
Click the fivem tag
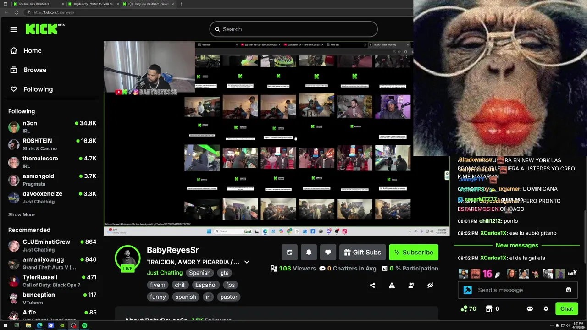(157, 285)
